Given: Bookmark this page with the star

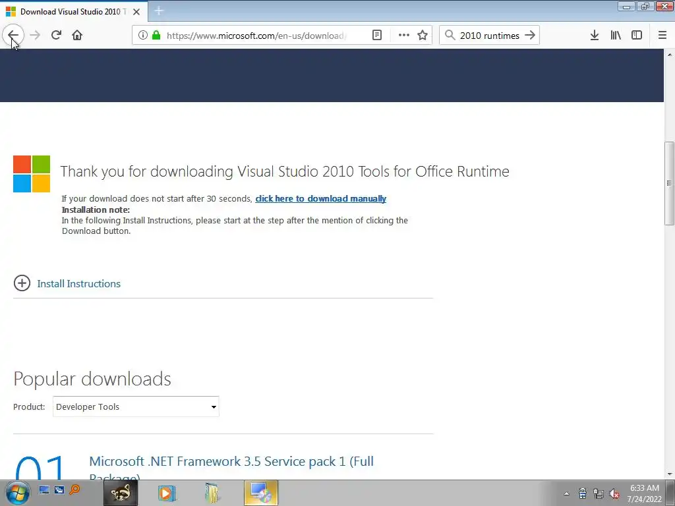Looking at the screenshot, I should point(423,36).
